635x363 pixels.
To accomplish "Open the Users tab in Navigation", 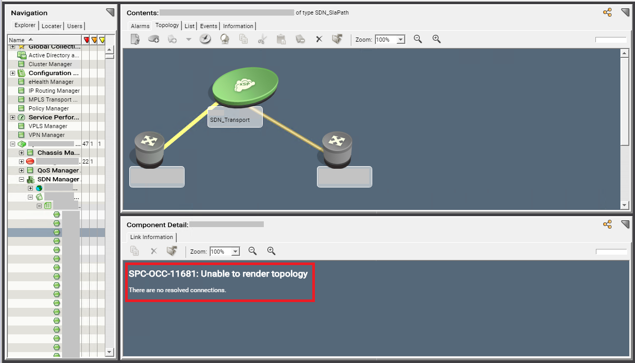I will pos(75,26).
